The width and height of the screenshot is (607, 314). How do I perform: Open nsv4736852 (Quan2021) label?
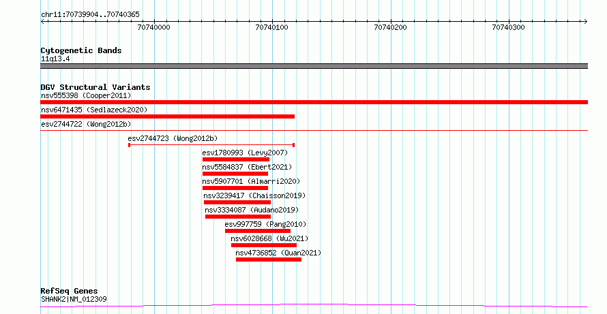[x=278, y=253]
